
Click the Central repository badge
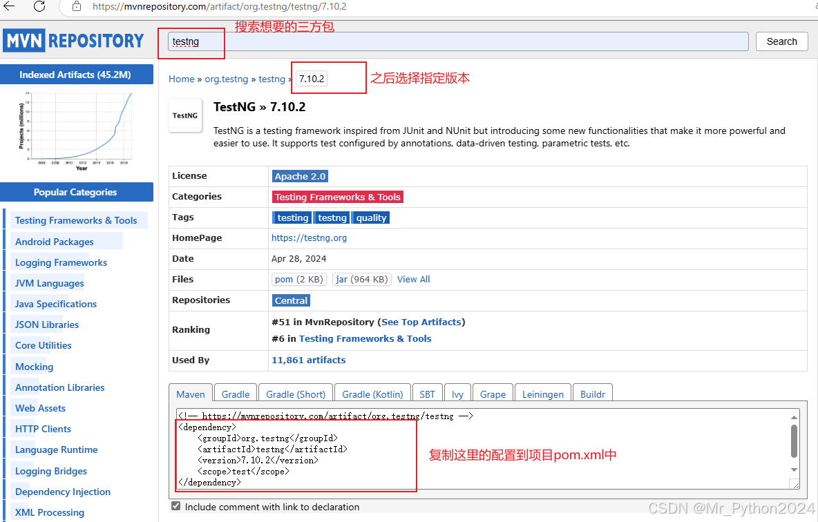point(291,300)
